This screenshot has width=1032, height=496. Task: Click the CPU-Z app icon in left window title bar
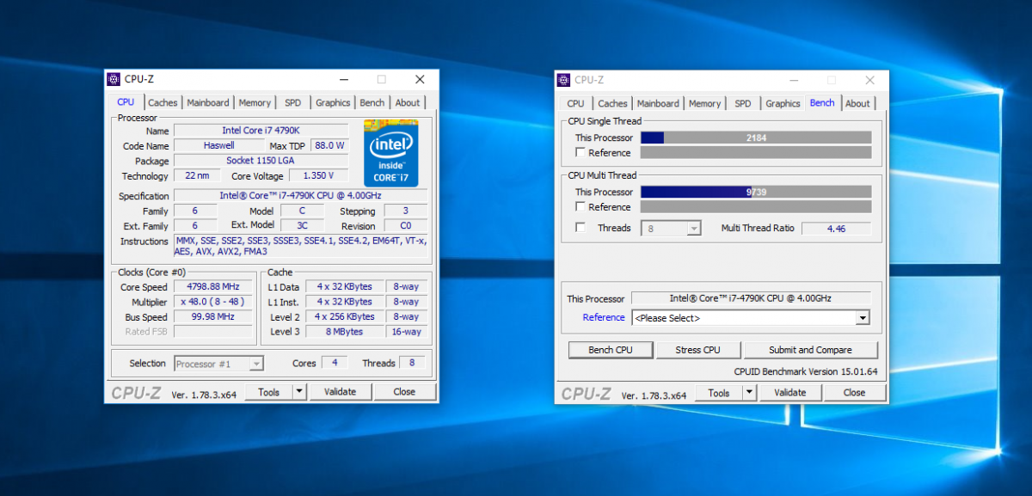(114, 79)
